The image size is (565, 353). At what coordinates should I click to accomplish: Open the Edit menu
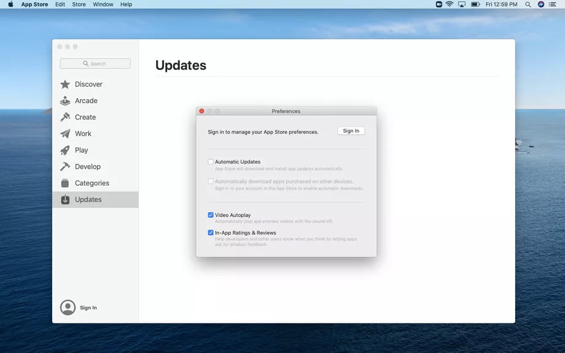(x=60, y=4)
